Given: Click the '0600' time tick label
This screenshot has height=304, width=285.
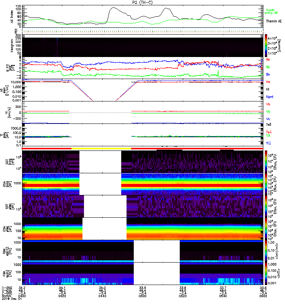Looking at the screenshot, I should pos(263,296).
